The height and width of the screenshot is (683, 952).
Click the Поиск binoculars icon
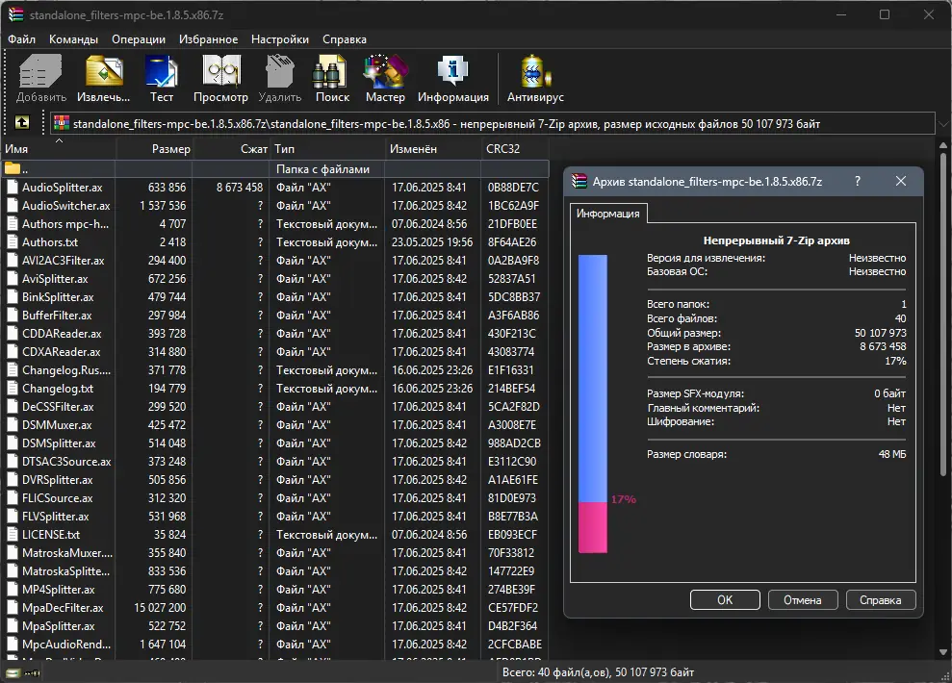point(332,78)
